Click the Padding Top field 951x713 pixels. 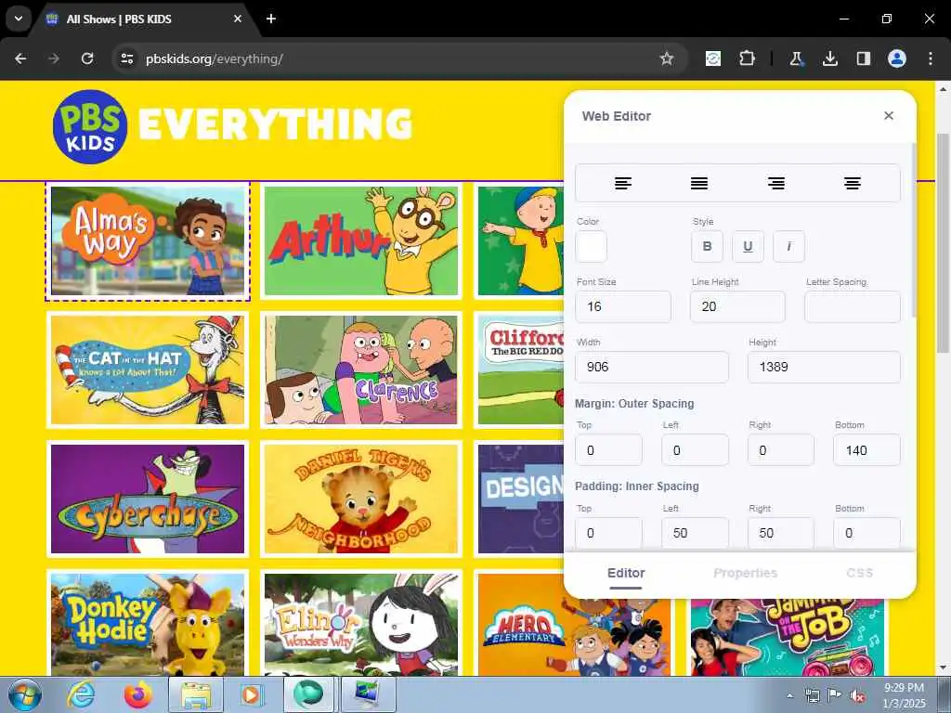coord(608,533)
